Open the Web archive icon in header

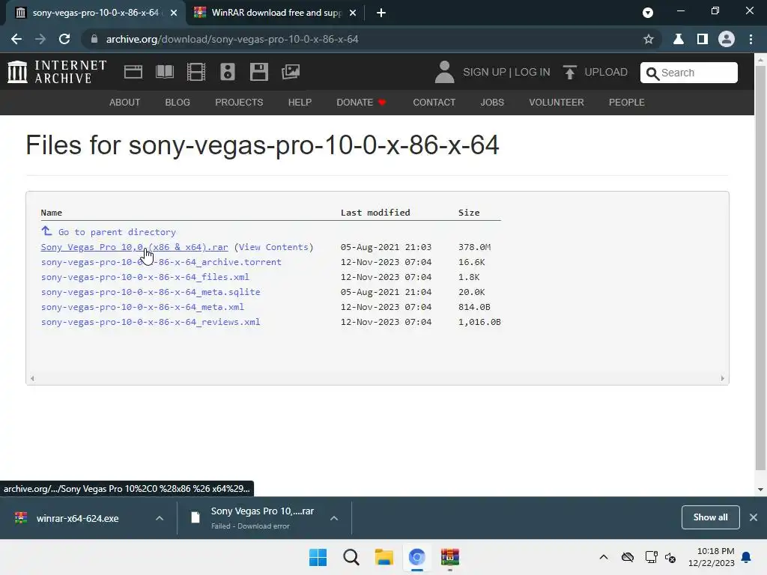(x=133, y=72)
